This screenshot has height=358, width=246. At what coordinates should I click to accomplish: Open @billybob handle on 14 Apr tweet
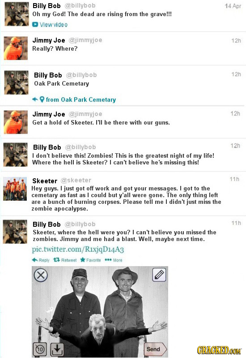(x=80, y=5)
